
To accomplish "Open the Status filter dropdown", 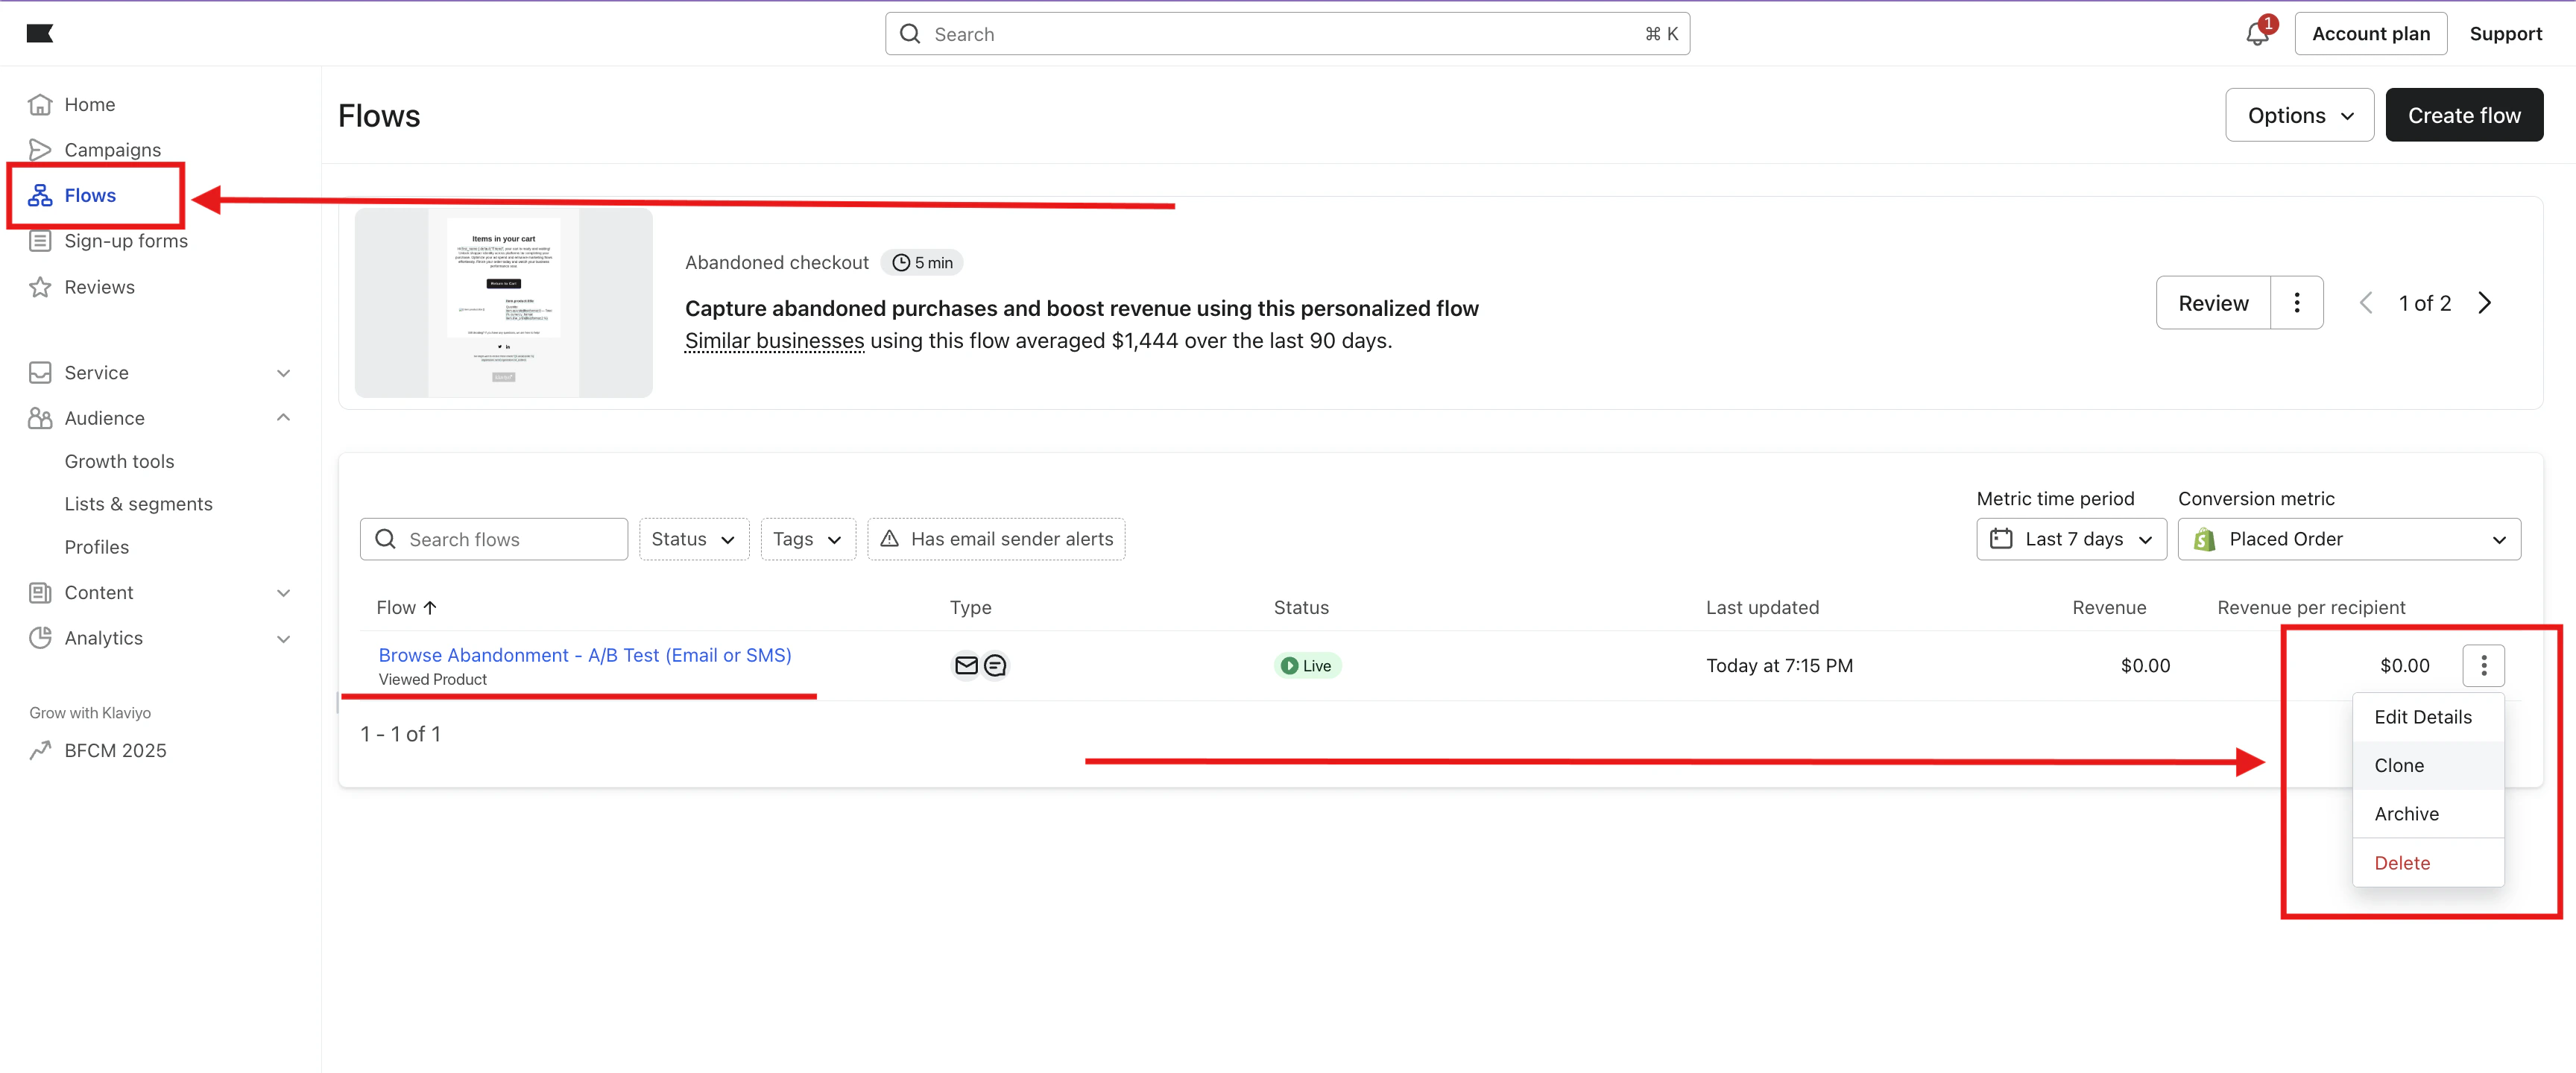I will click(694, 540).
